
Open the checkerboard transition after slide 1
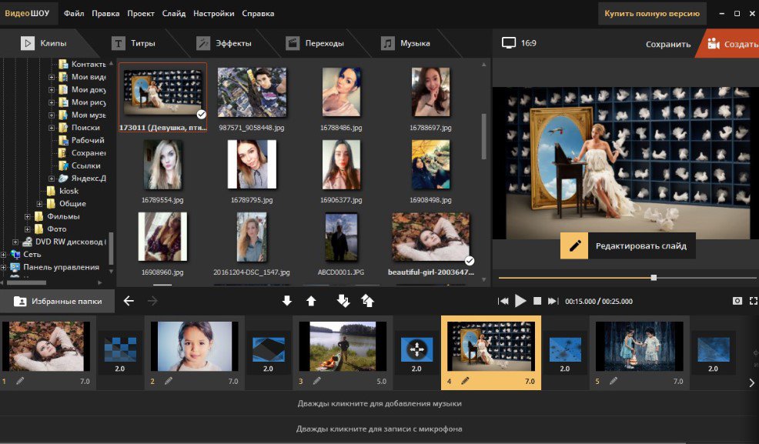(x=120, y=349)
